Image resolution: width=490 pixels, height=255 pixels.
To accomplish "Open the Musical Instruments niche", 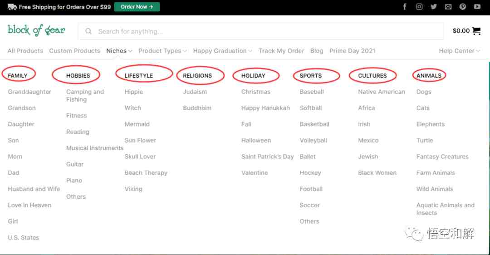I will click(95, 148).
